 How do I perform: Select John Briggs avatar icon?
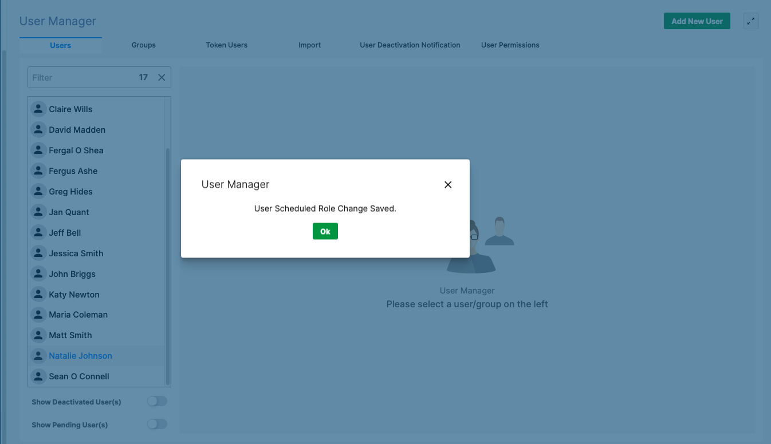click(38, 273)
